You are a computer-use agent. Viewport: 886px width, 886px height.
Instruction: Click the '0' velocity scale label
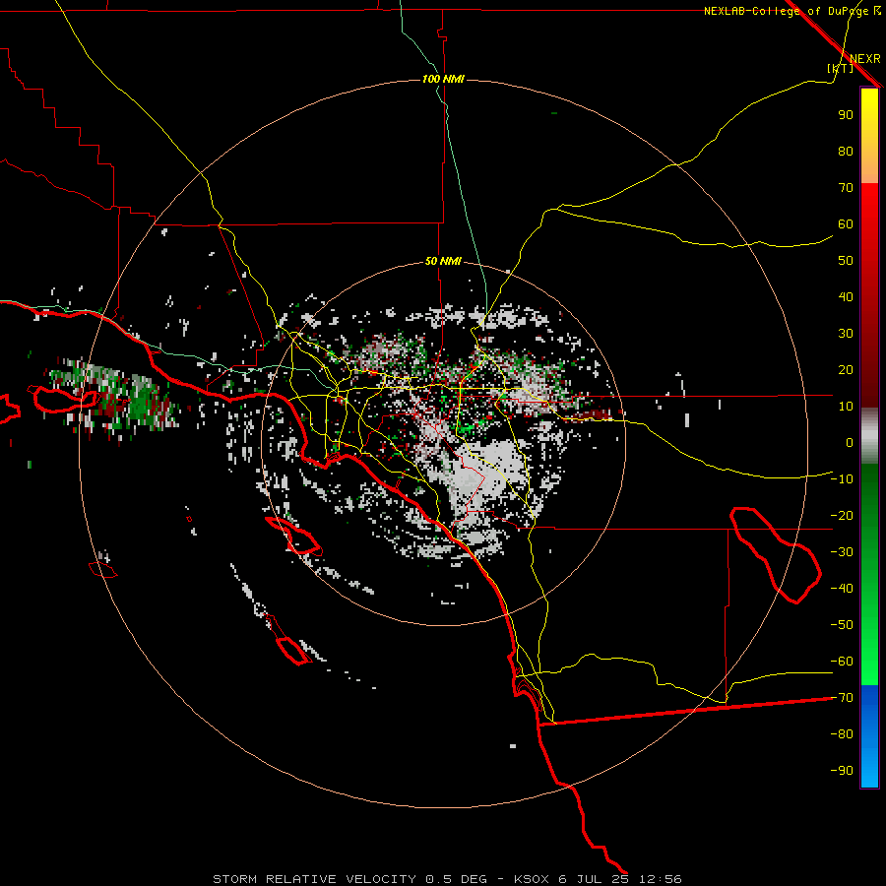click(x=850, y=442)
